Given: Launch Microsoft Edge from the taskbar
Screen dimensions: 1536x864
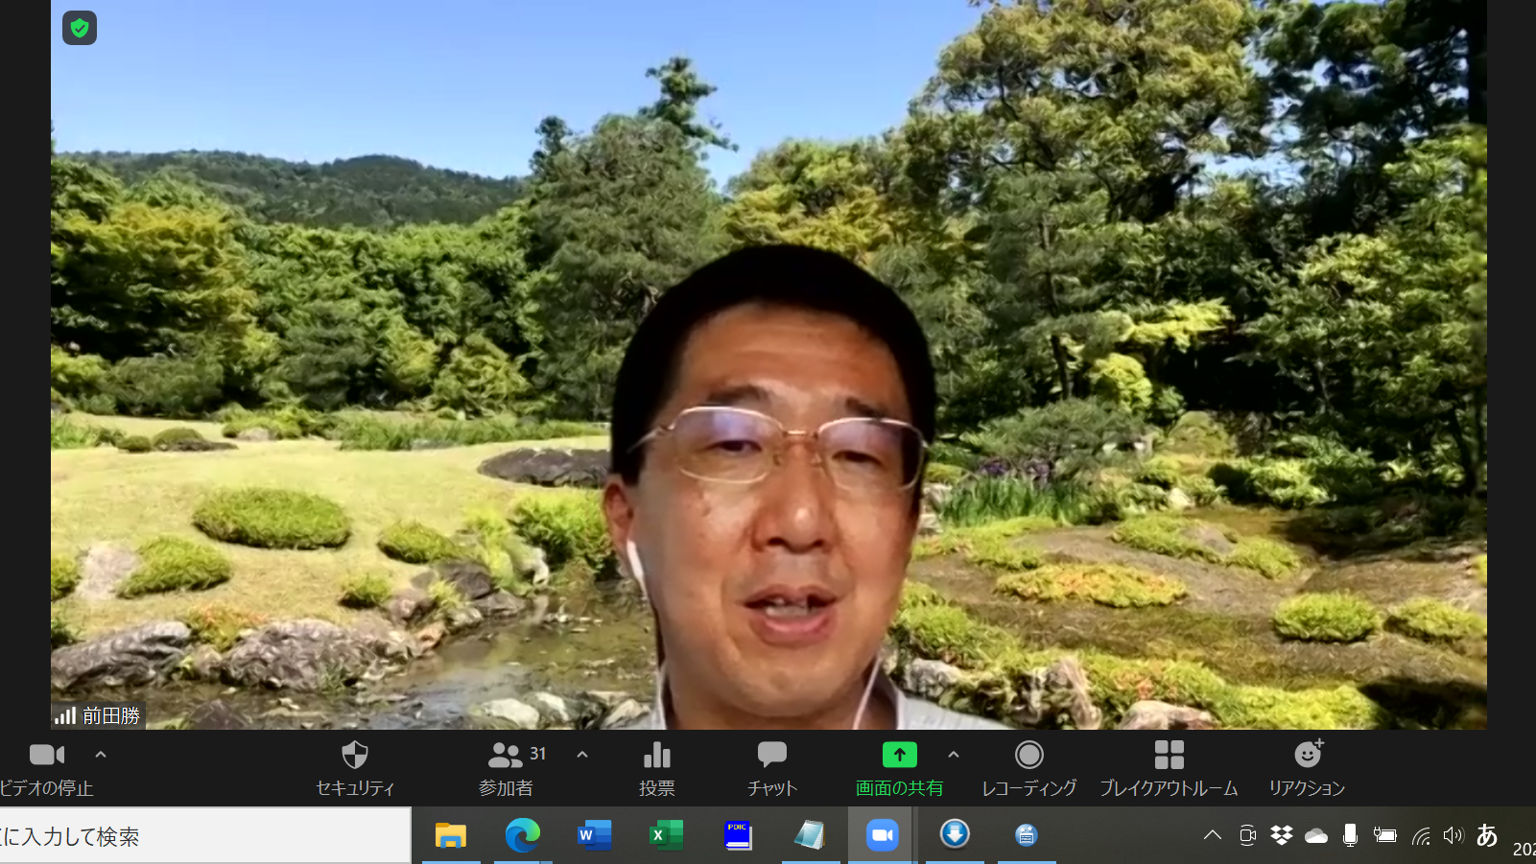Looking at the screenshot, I should click(523, 835).
